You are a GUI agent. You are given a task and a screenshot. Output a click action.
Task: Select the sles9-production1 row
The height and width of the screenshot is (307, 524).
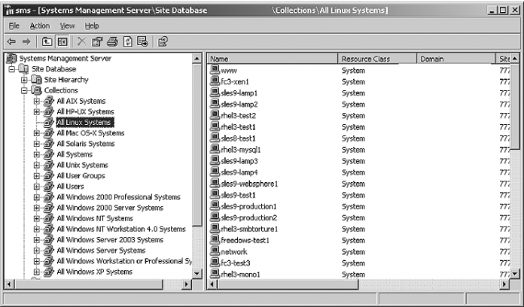click(x=358, y=206)
